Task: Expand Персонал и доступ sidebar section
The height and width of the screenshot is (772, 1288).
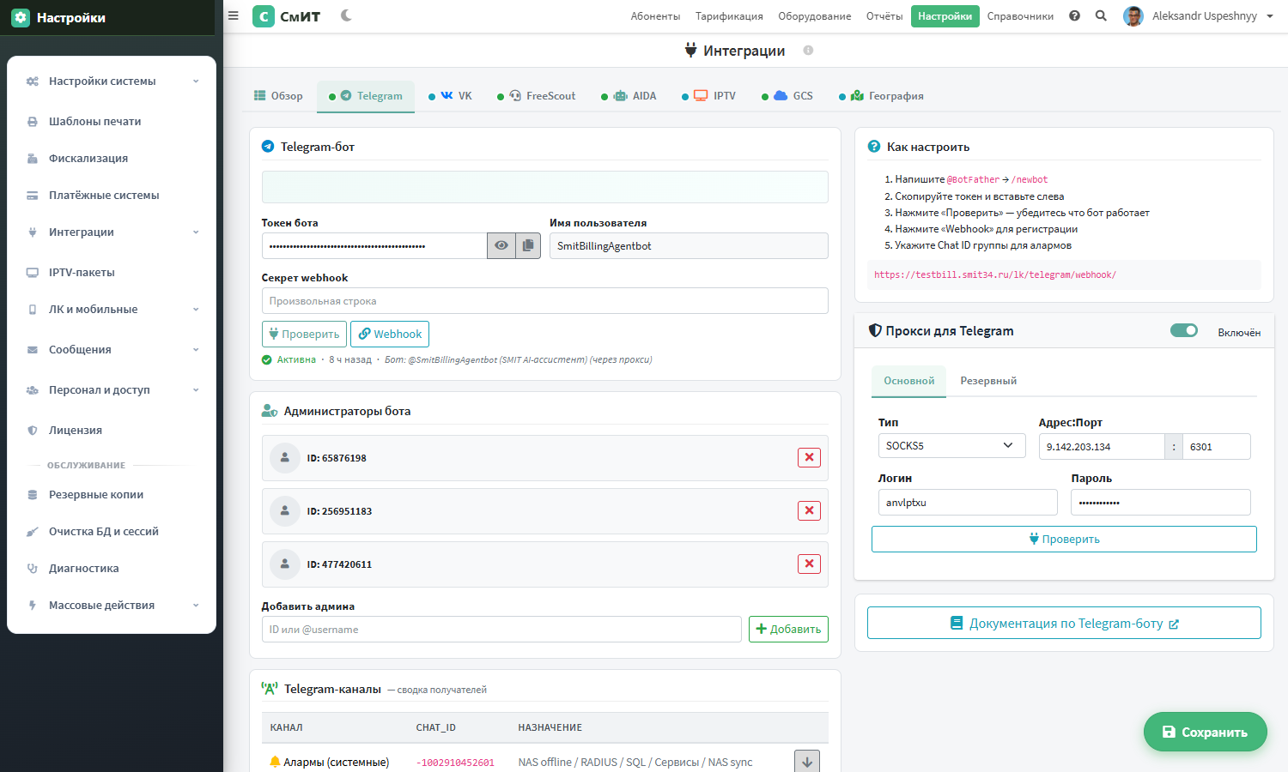Action: [x=112, y=390]
